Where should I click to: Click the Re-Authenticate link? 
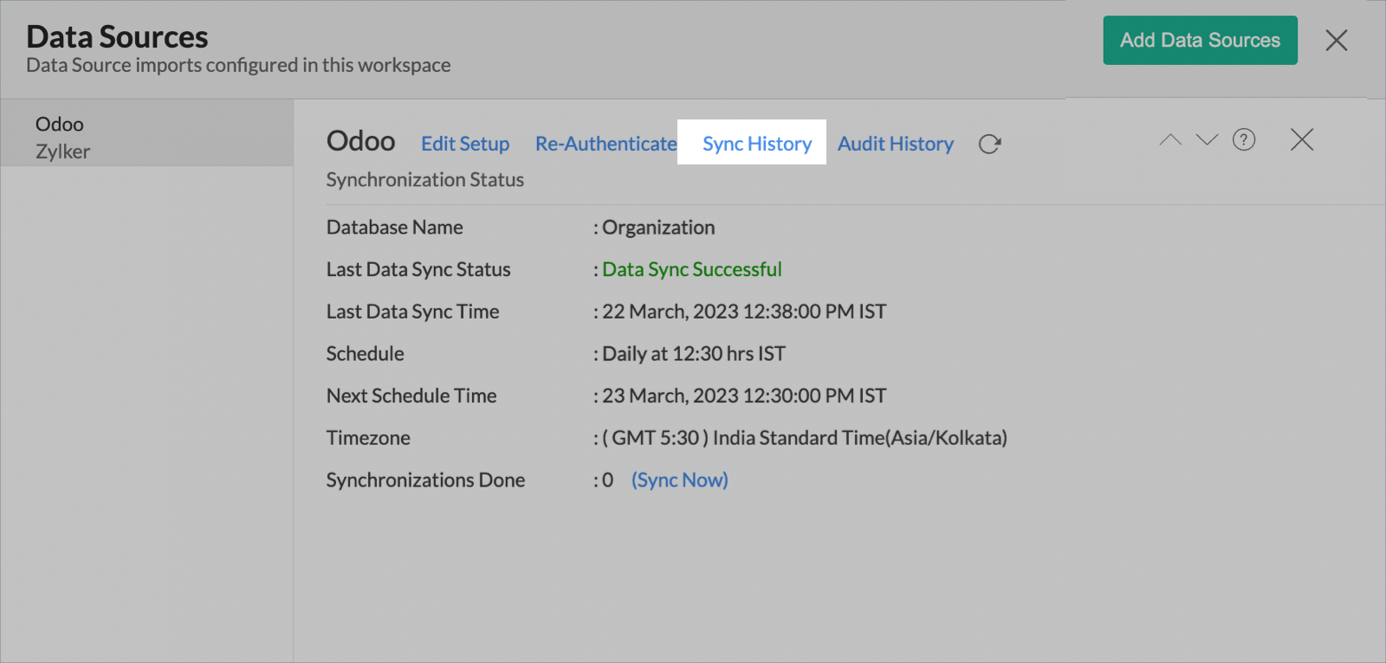point(606,144)
